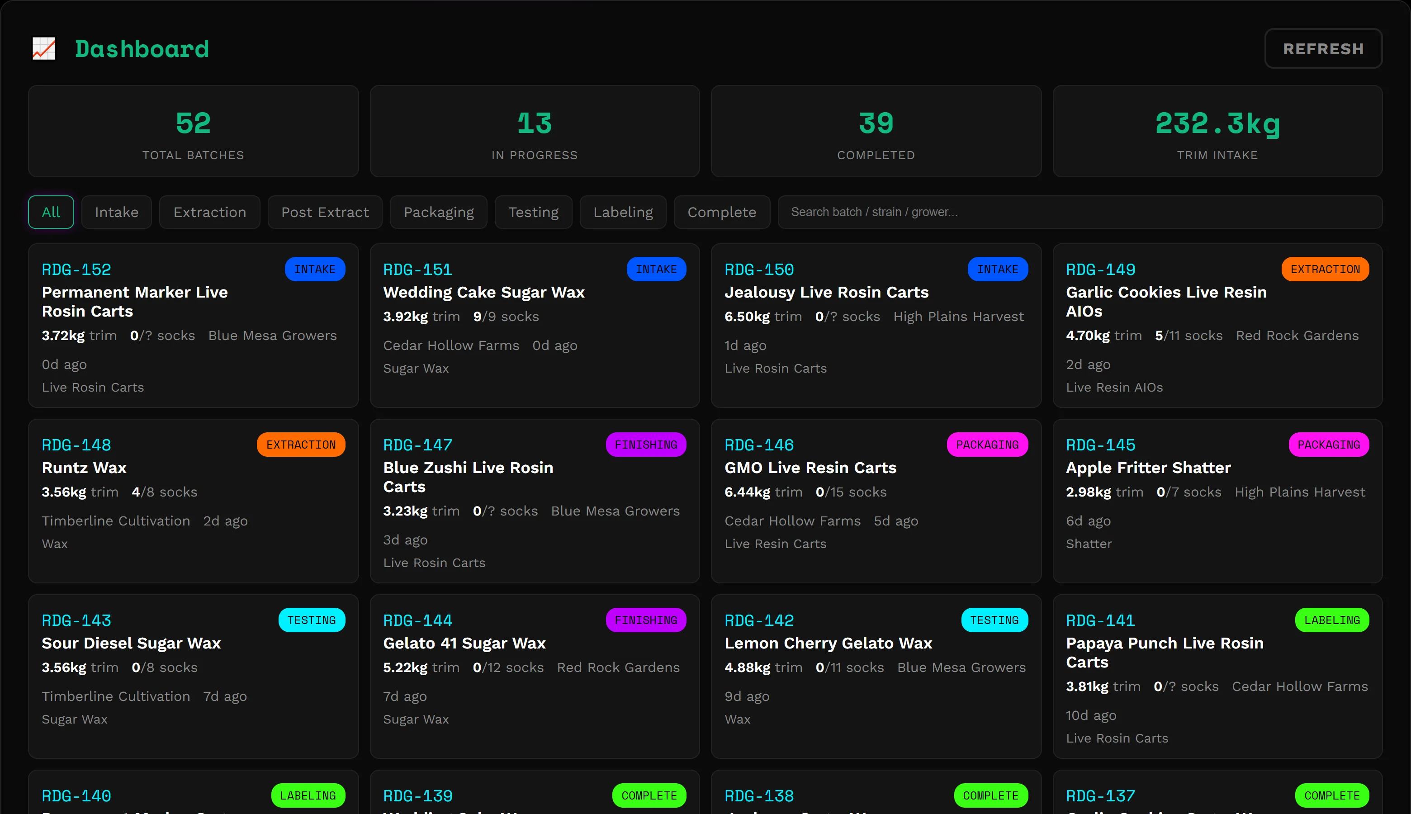Open batch RDG-137 ID
Viewport: 1411px width, 814px height.
click(1101, 796)
